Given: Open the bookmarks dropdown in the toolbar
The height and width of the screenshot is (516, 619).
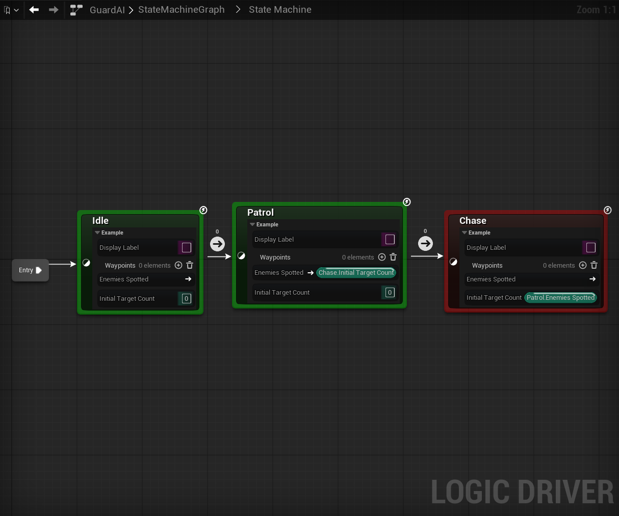Looking at the screenshot, I should coord(11,10).
